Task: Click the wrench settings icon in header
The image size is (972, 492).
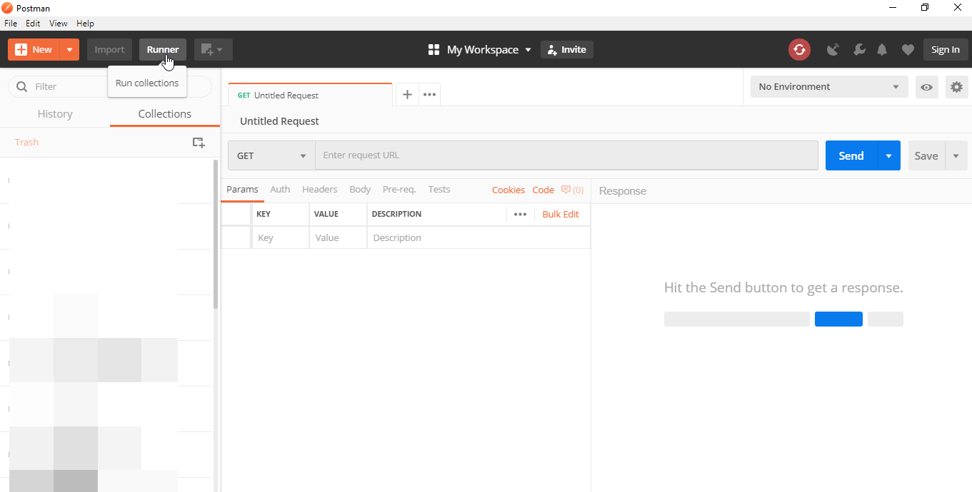Action: point(859,49)
